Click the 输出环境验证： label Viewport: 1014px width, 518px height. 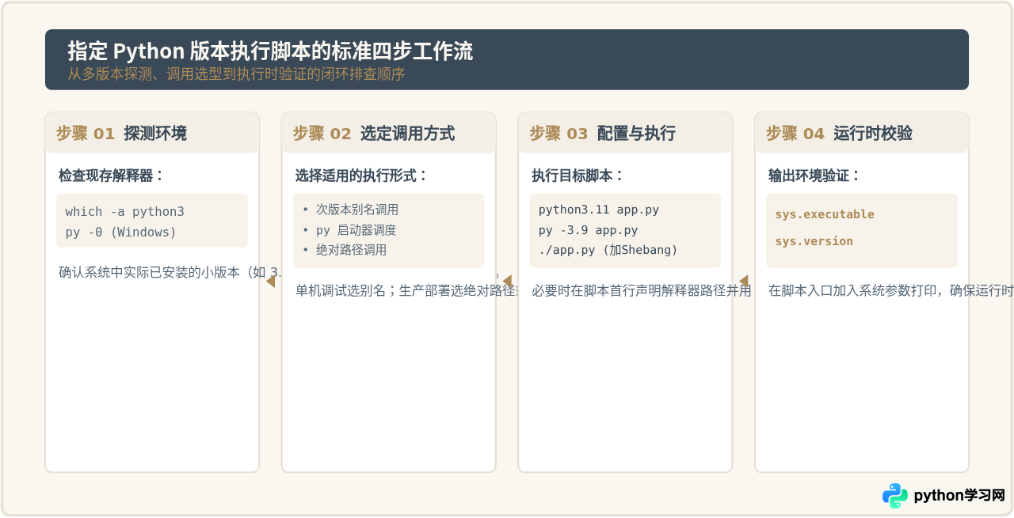coord(814,176)
